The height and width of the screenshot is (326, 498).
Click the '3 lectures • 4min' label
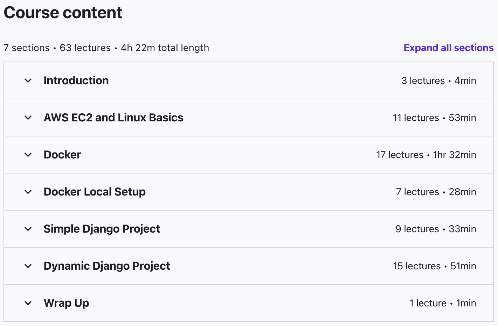coord(438,80)
